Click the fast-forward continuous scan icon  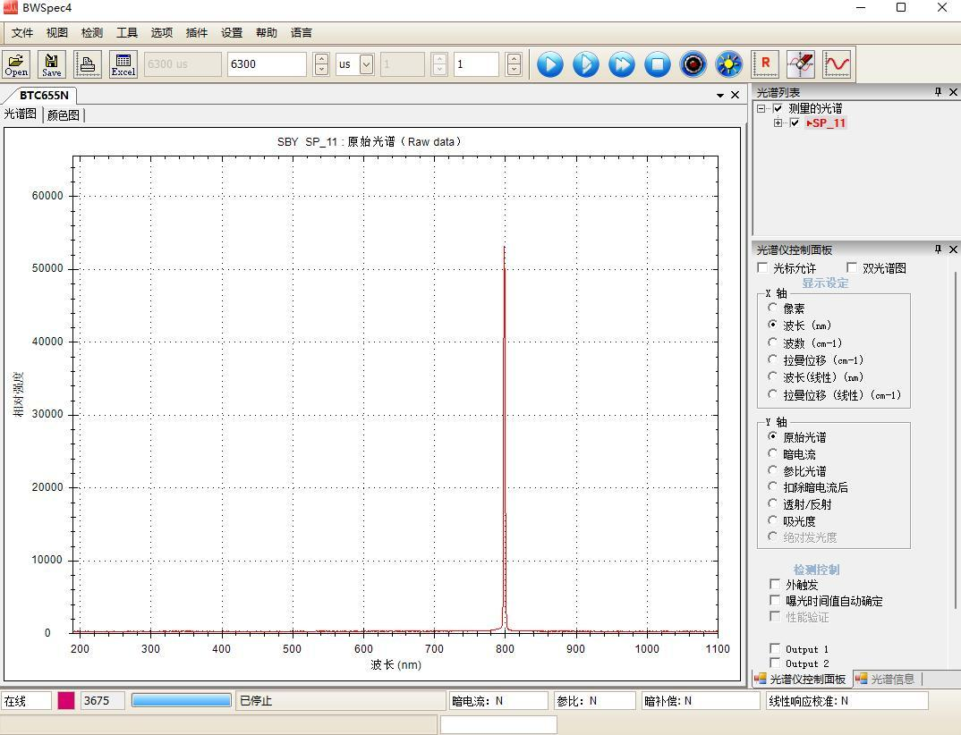click(622, 64)
